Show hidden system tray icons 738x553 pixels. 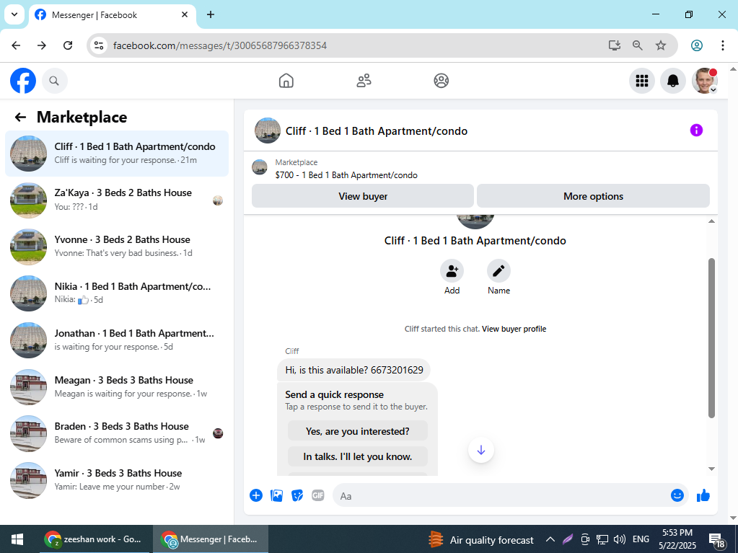pos(550,539)
